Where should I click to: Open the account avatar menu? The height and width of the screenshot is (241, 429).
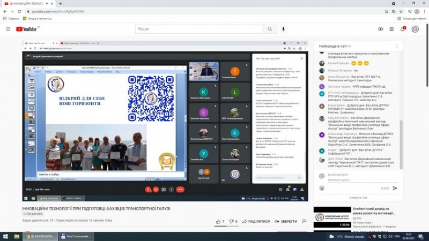point(415,29)
